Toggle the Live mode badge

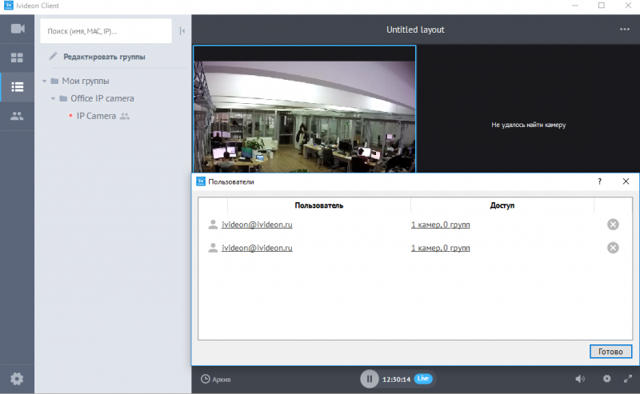(x=423, y=379)
